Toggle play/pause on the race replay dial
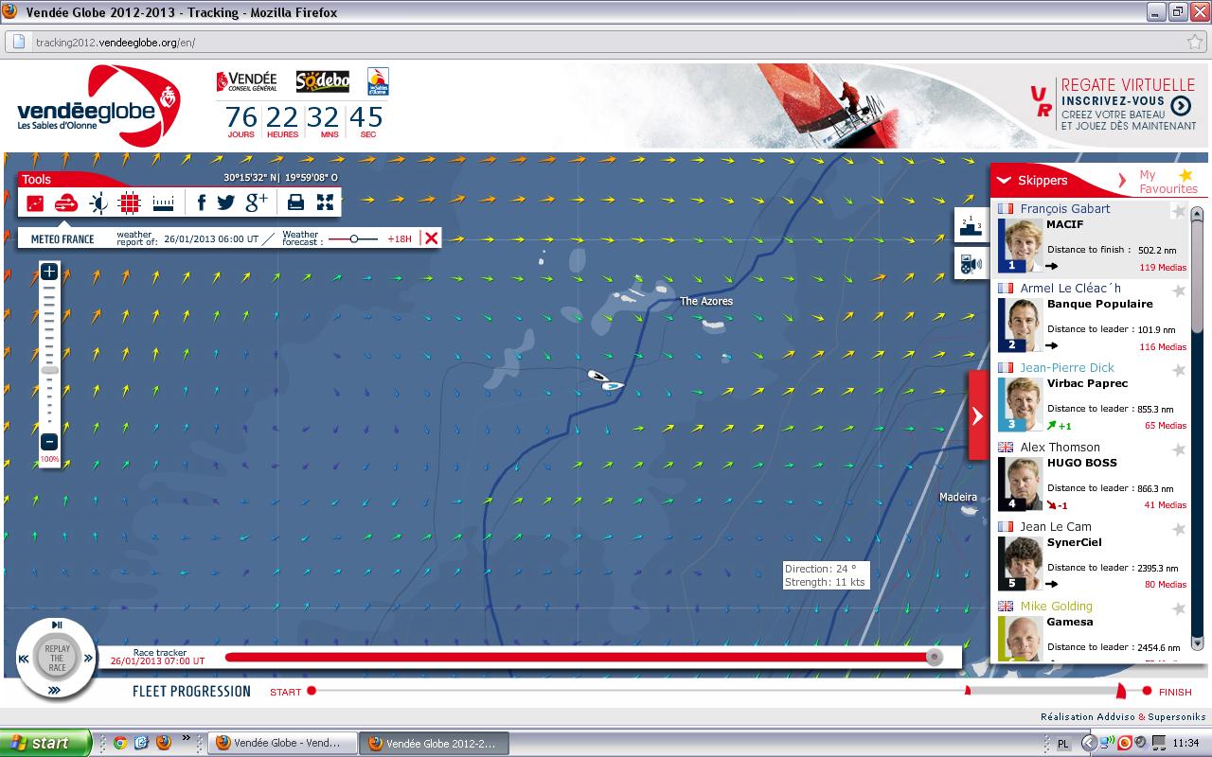 click(x=57, y=625)
